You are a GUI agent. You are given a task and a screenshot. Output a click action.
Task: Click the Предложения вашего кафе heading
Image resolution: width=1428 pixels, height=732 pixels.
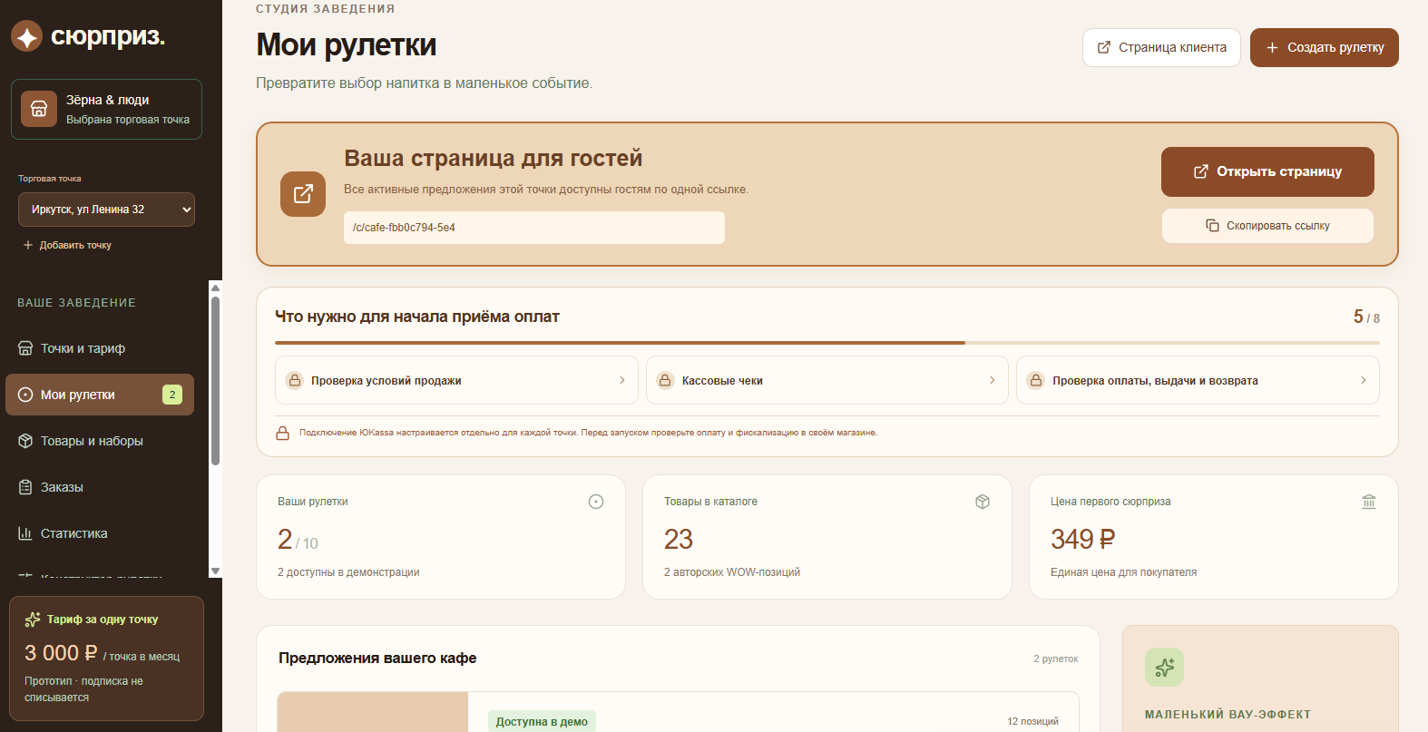click(377, 659)
